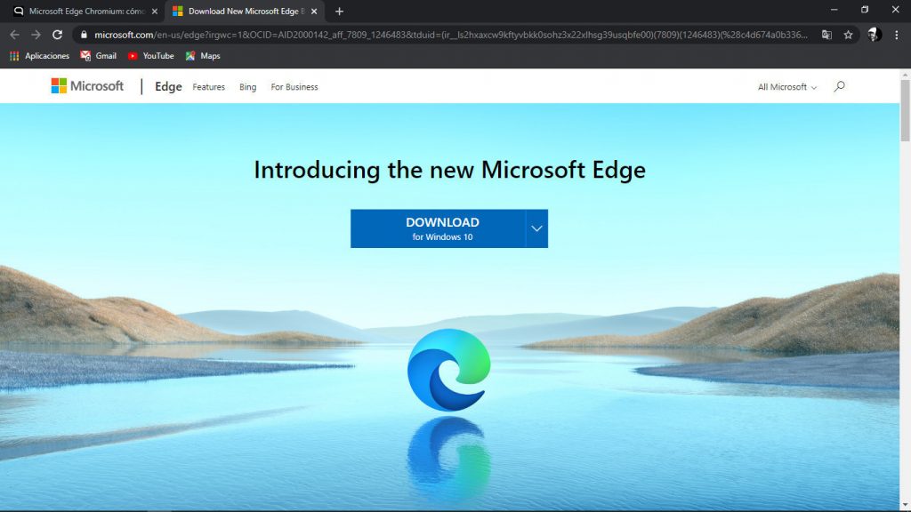Screen dimensions: 911x512
Task: Click the browser back arrow icon
Action: coord(14,34)
